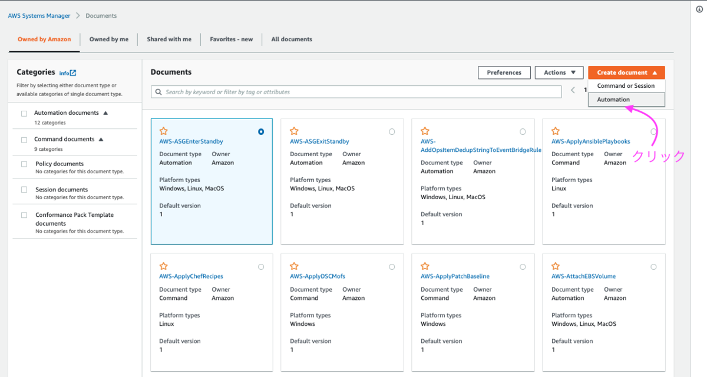Image resolution: width=707 pixels, height=377 pixels.
Task: Open the AWS-ApplyChefRecipes document link
Action: coord(191,276)
